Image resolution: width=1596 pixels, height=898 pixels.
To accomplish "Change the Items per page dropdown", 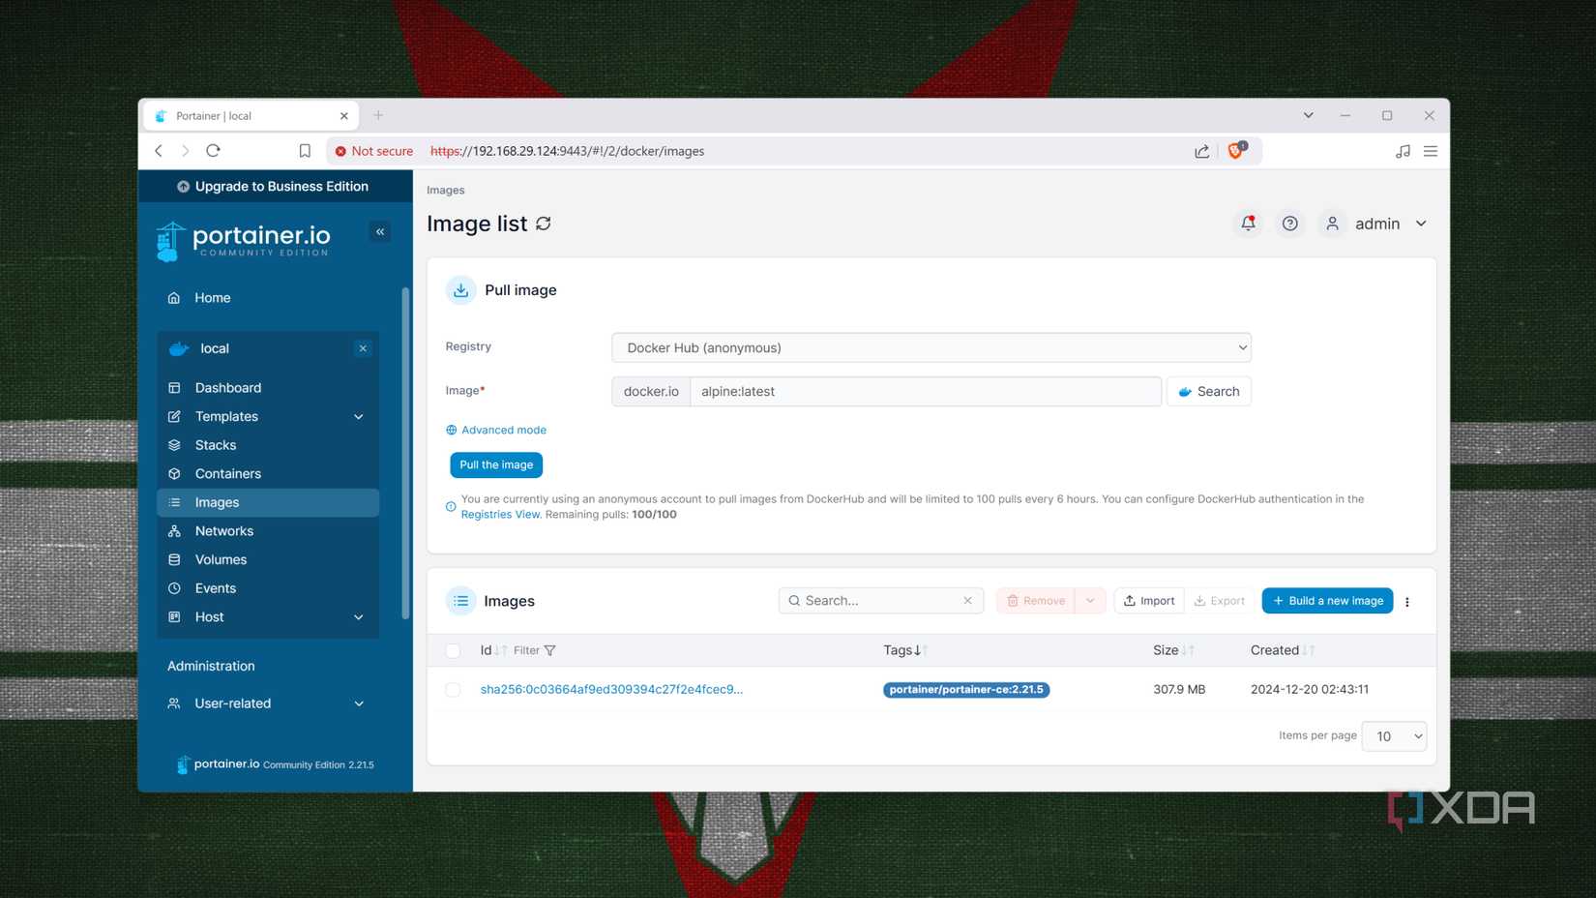I will click(x=1393, y=735).
